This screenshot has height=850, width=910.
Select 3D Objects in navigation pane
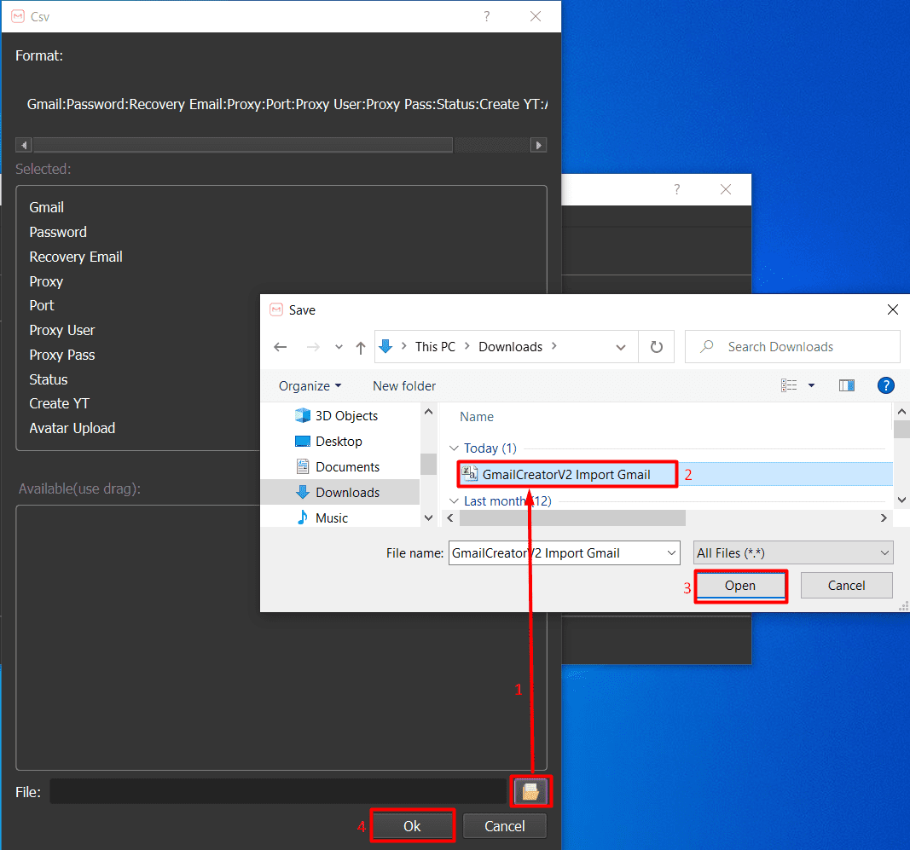pos(346,415)
